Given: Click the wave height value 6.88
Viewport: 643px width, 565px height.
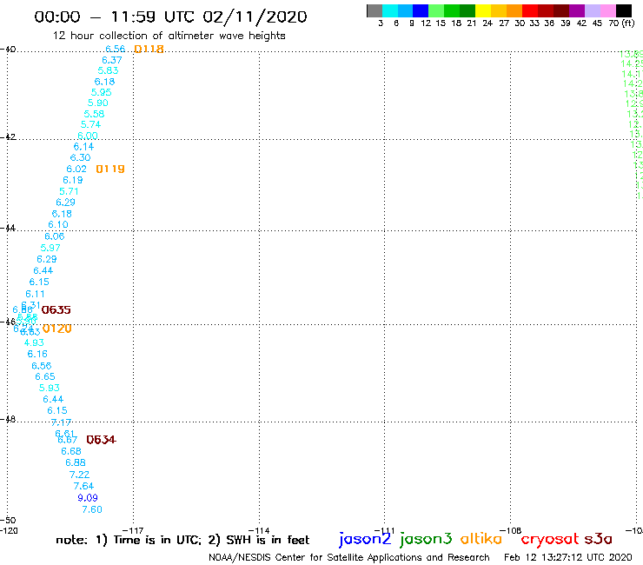Looking at the screenshot, I should point(76,462).
